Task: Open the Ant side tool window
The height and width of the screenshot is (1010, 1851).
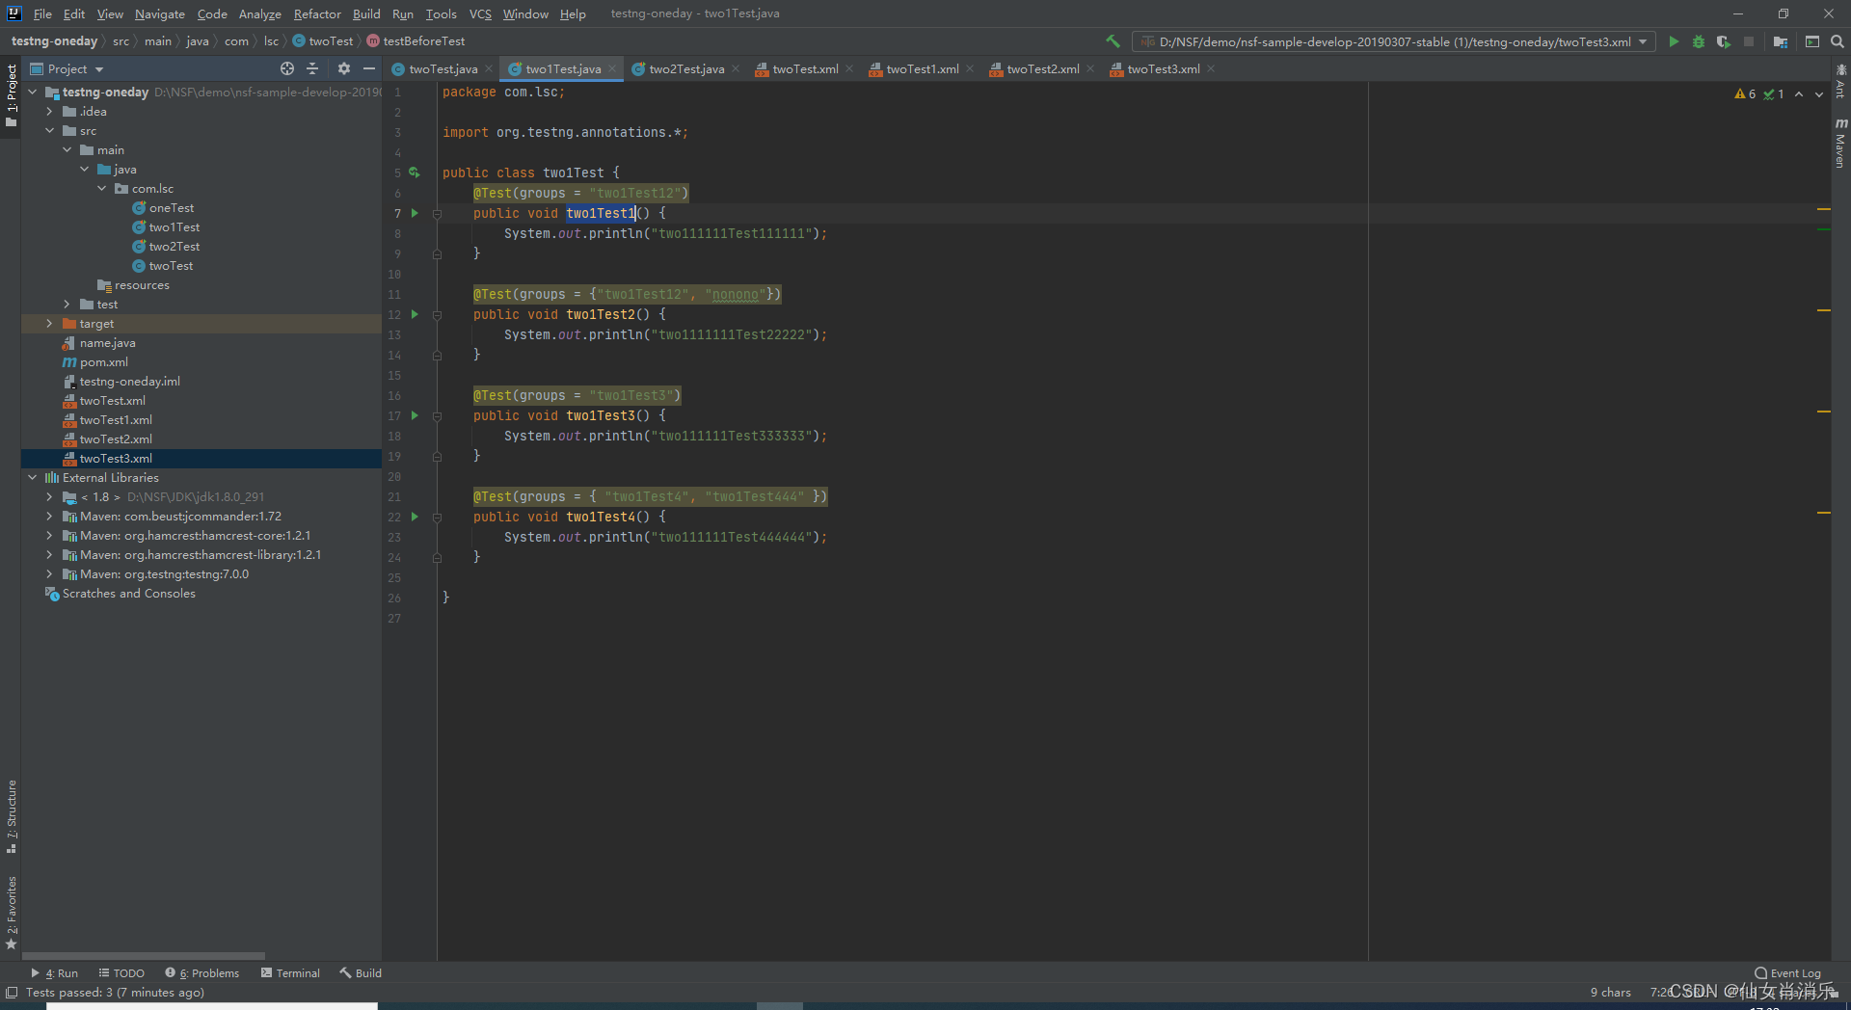Action: coord(1840,82)
